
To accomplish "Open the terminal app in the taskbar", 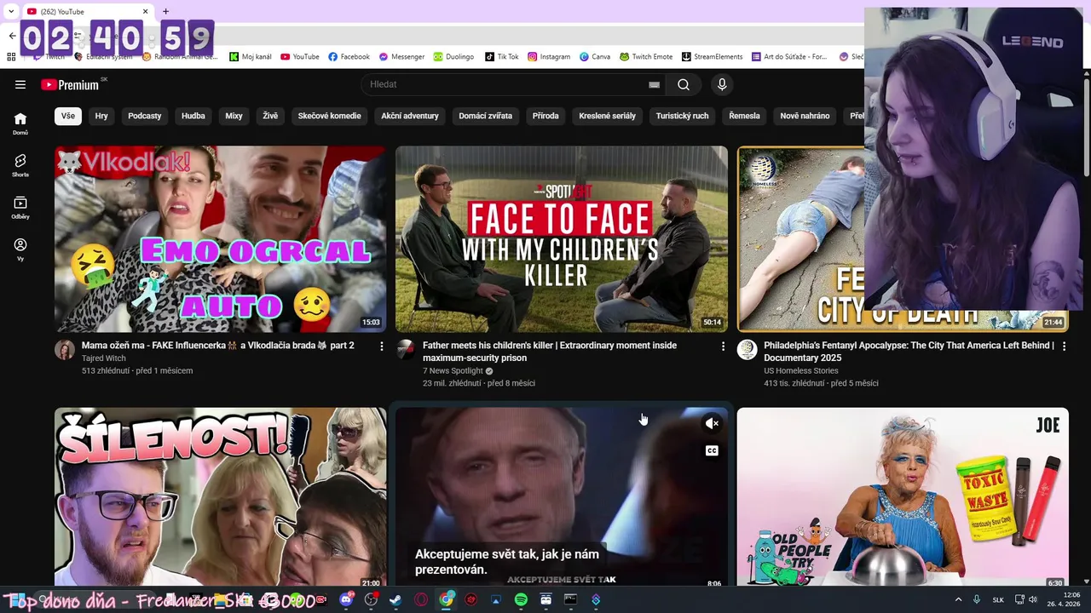I will pyautogui.click(x=570, y=600).
